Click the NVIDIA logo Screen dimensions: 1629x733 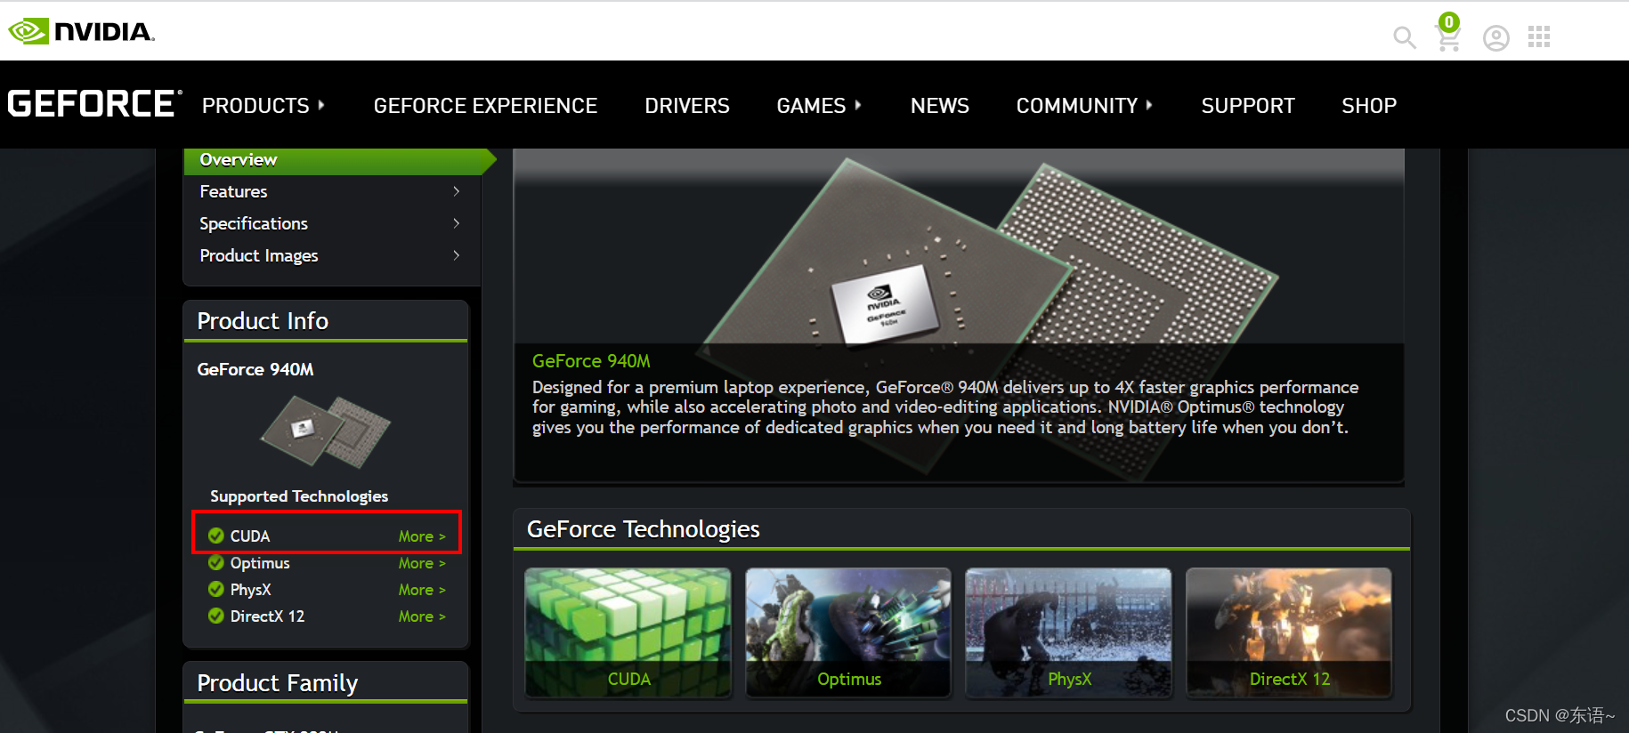(x=82, y=31)
